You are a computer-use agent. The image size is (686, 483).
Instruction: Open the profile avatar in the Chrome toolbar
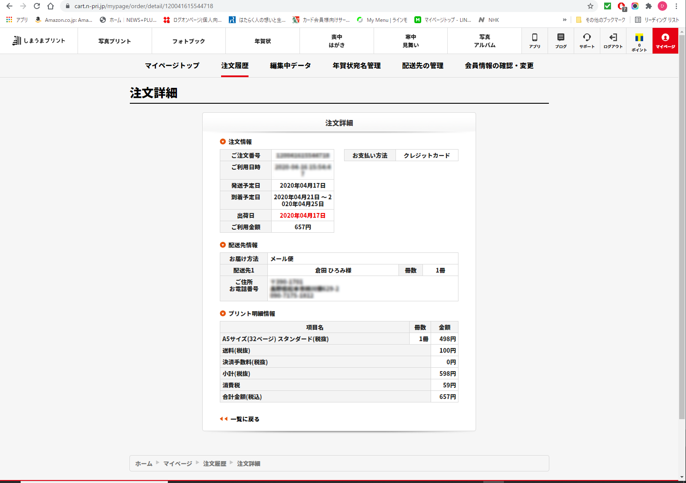point(662,6)
